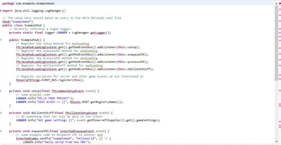Click this::doClientStuff in addListener call
The height and width of the screenshot is (145, 281).
134,69
